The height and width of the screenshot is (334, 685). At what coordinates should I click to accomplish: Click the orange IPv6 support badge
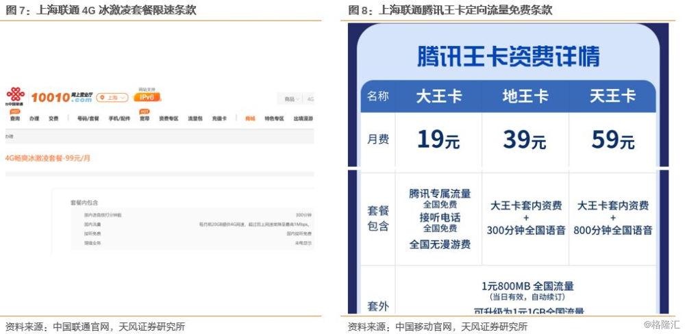pyautogui.click(x=147, y=97)
